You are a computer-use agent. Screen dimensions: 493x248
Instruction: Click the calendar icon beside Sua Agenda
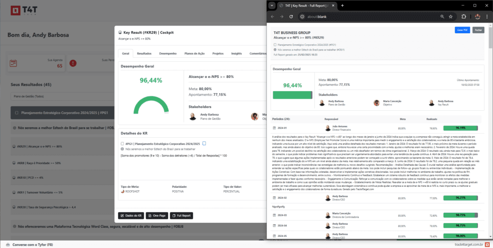coord(13,63)
